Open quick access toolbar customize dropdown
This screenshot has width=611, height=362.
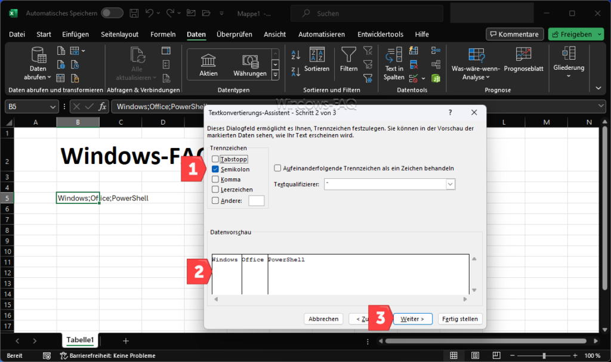[x=221, y=13]
